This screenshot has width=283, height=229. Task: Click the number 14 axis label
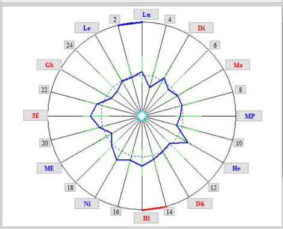[x=169, y=212]
